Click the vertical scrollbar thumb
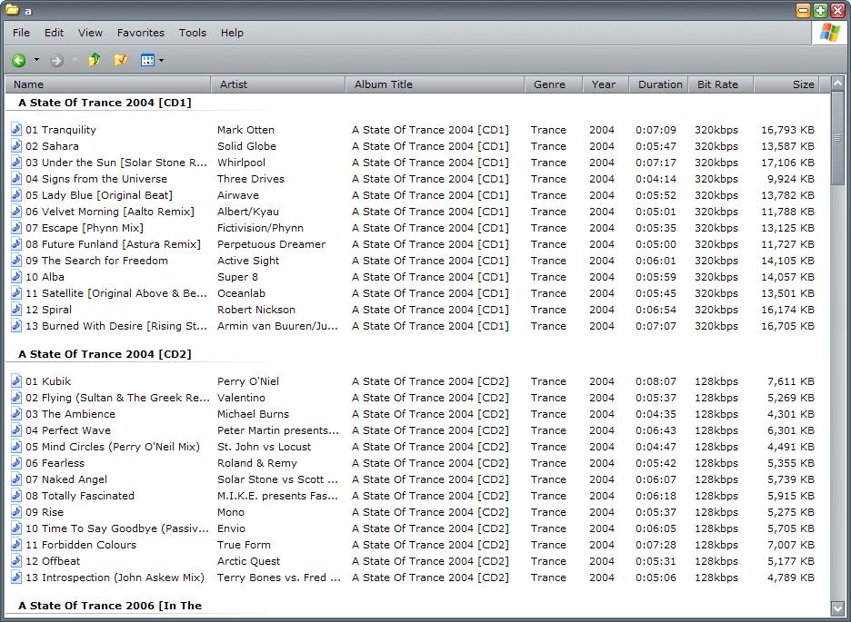This screenshot has width=851, height=622. click(x=838, y=138)
